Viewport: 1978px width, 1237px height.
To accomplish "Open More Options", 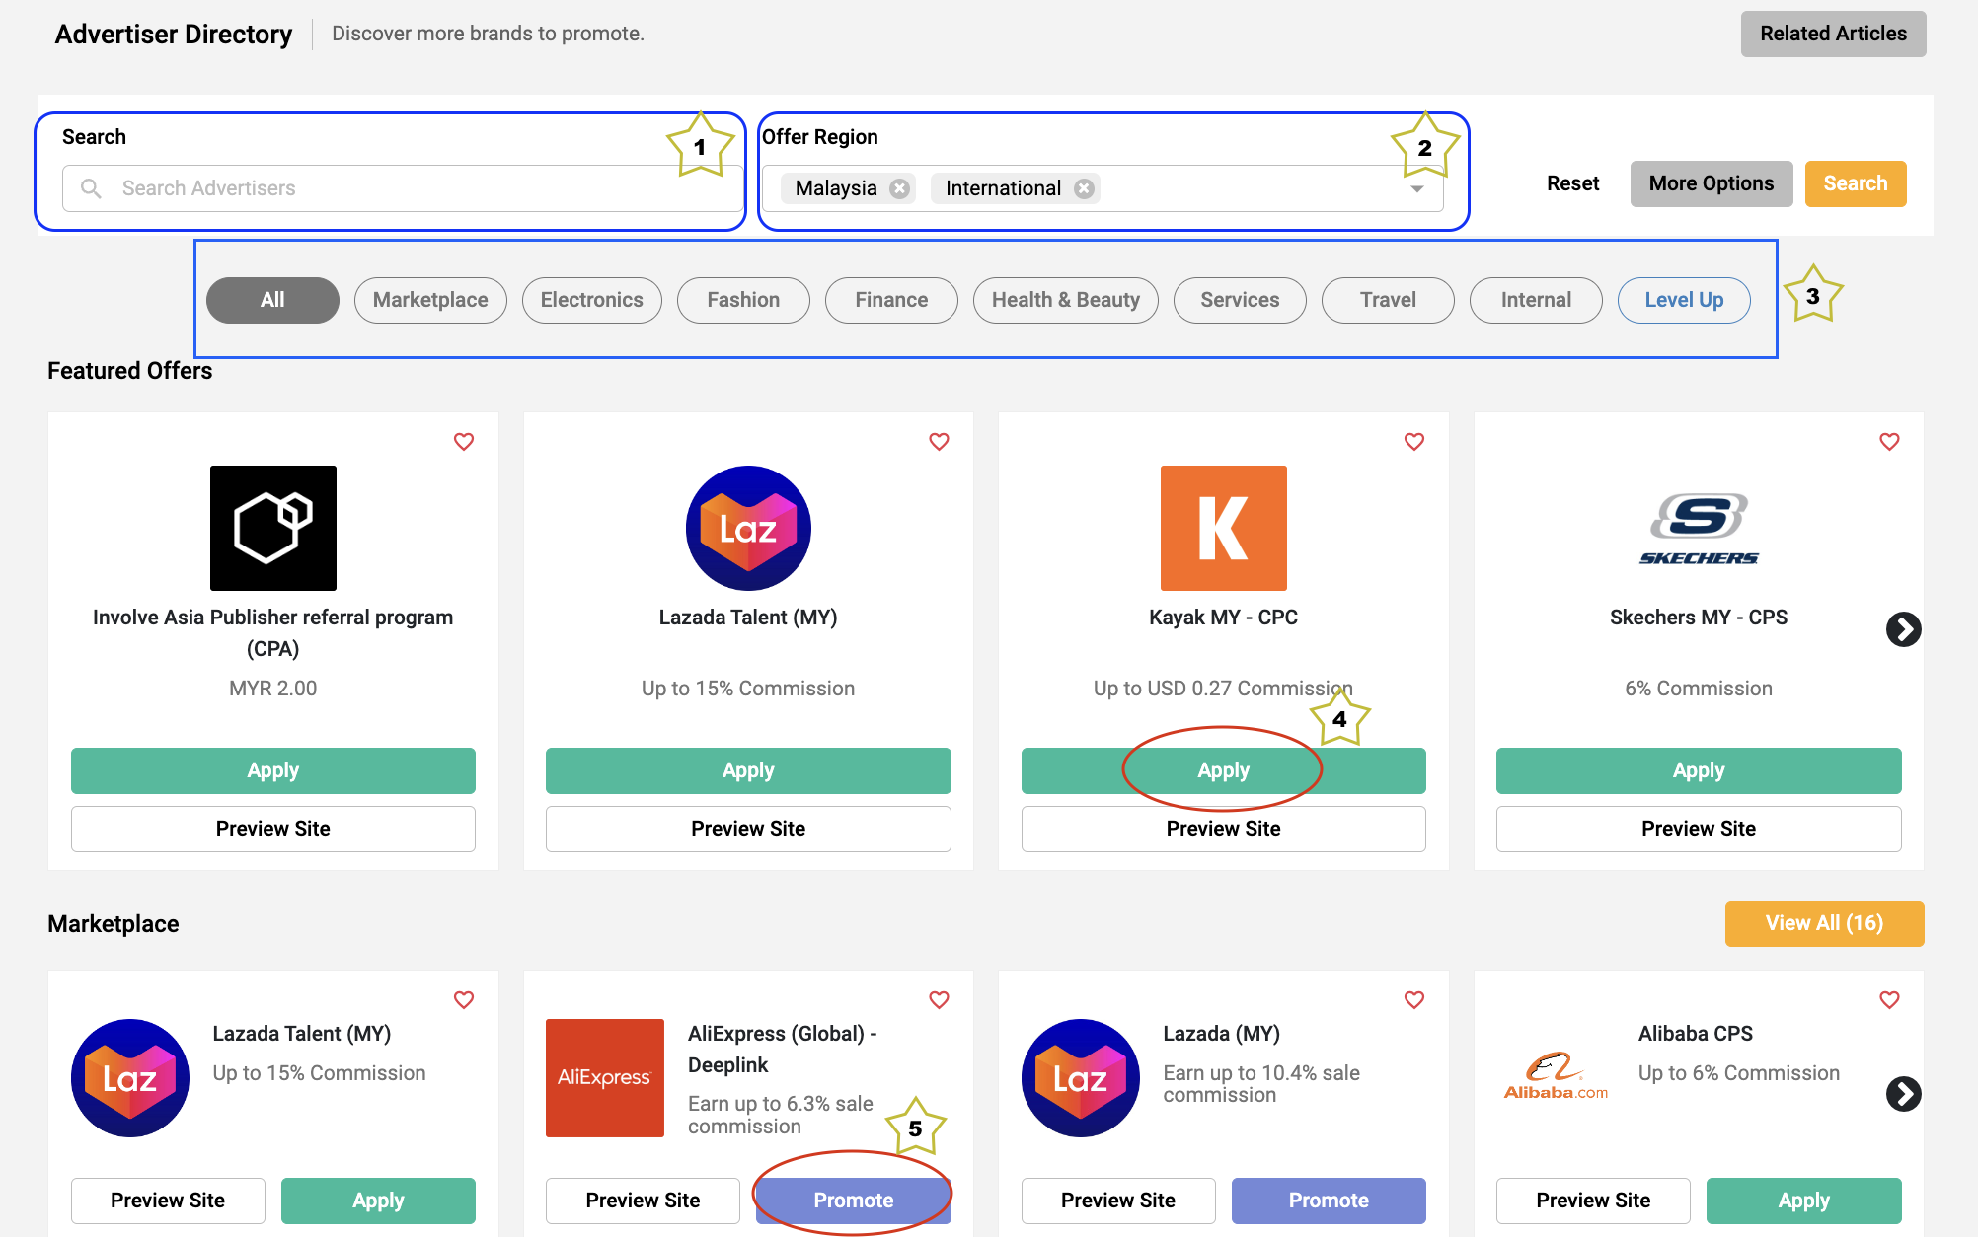I will click(x=1712, y=183).
